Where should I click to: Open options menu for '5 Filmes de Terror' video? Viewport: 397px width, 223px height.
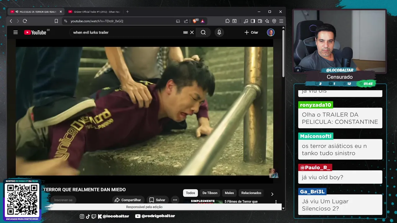pyautogui.click(x=276, y=202)
